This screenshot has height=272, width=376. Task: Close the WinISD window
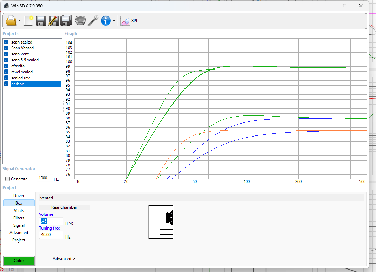coord(361,6)
